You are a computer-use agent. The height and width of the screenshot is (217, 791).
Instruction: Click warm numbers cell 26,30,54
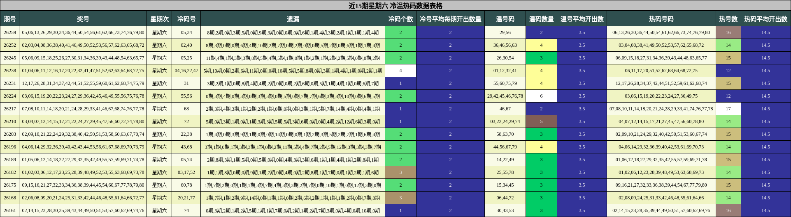point(505,58)
